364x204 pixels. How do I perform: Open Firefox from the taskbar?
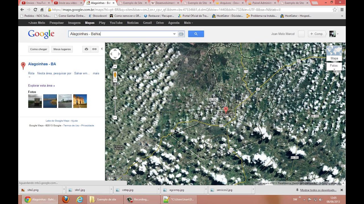pos(65,199)
